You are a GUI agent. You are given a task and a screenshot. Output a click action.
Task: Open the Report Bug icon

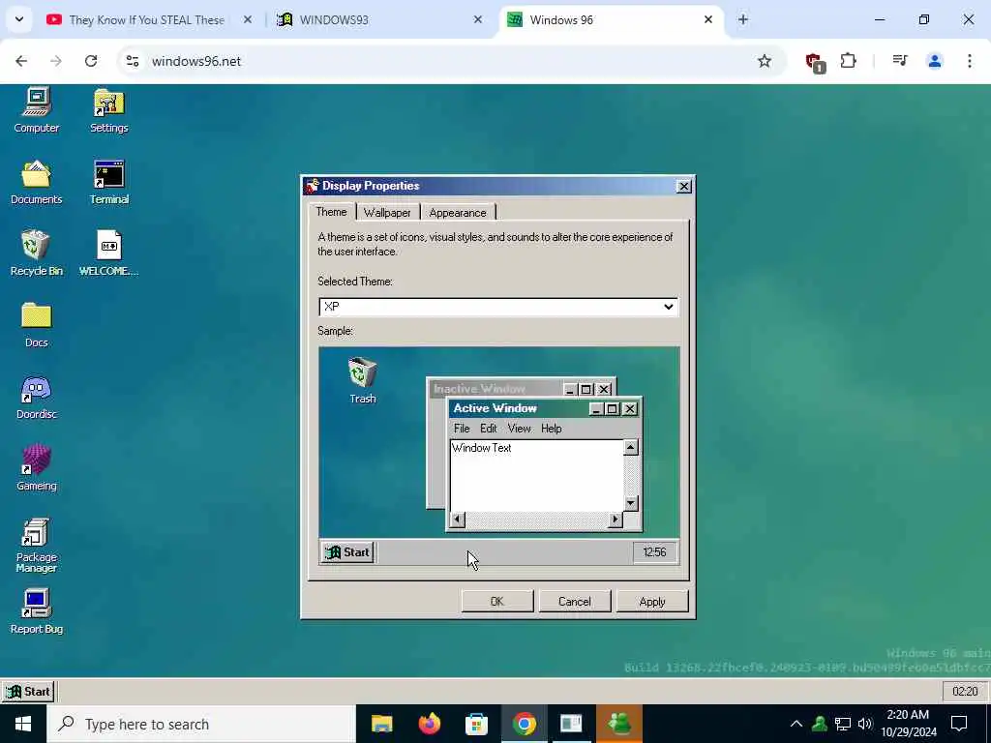pos(36,612)
